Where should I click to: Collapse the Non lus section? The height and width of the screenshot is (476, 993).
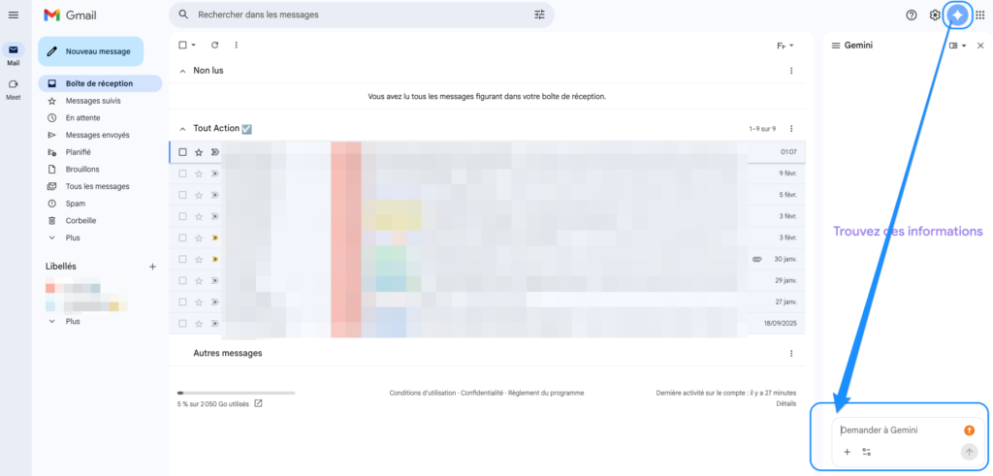(182, 71)
